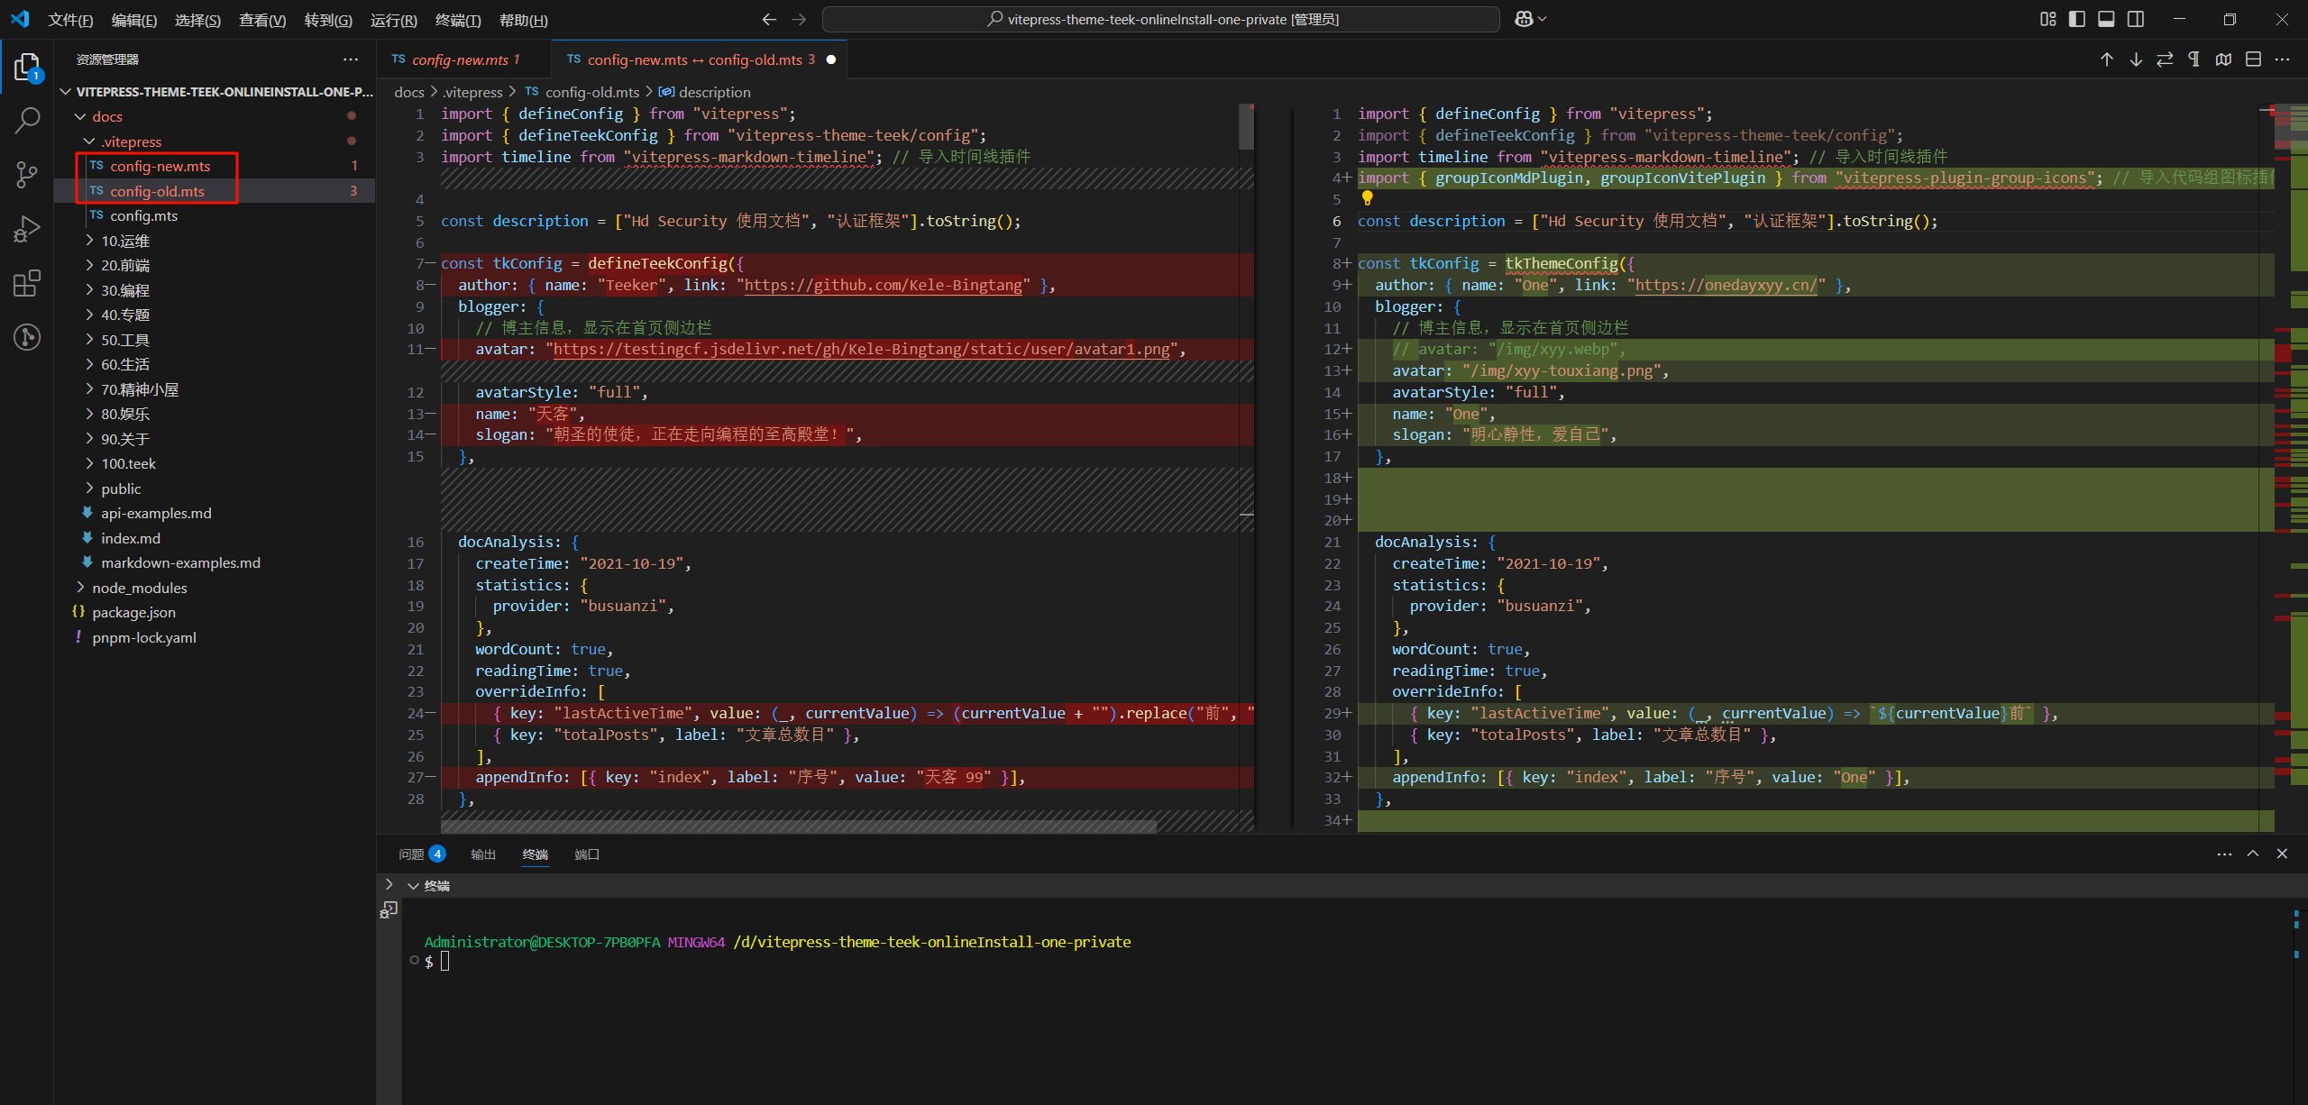Screen dimensions: 2308x1105
Task: Maximize the terminal panel with caret
Action: 2253,854
